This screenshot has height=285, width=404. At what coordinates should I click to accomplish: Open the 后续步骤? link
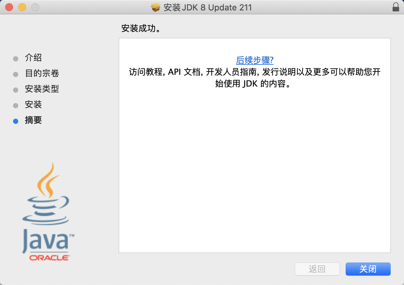[255, 60]
